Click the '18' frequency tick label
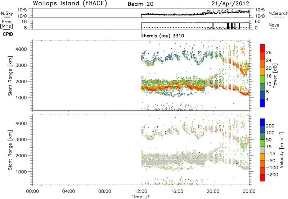Screen dimensions: 288x199 coord(24,22)
